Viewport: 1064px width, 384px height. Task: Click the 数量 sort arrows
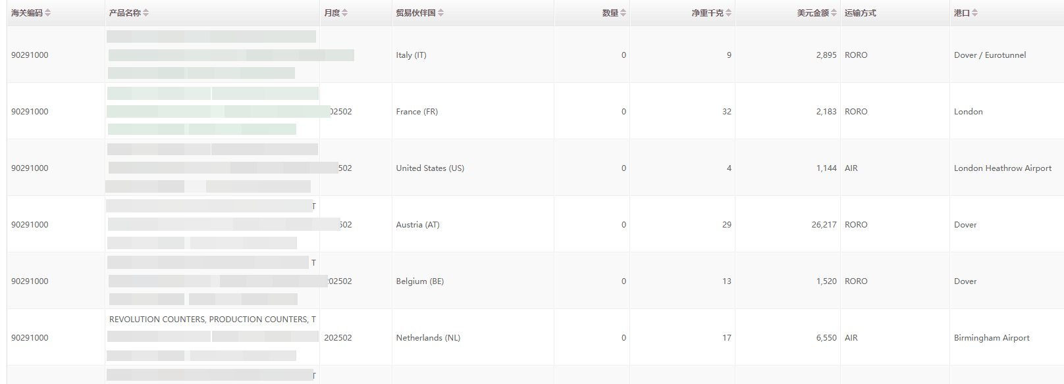(624, 13)
